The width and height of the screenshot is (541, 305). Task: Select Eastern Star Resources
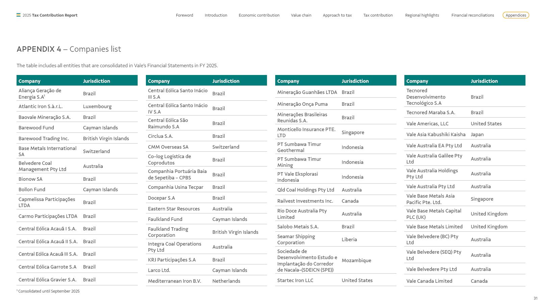174,209
